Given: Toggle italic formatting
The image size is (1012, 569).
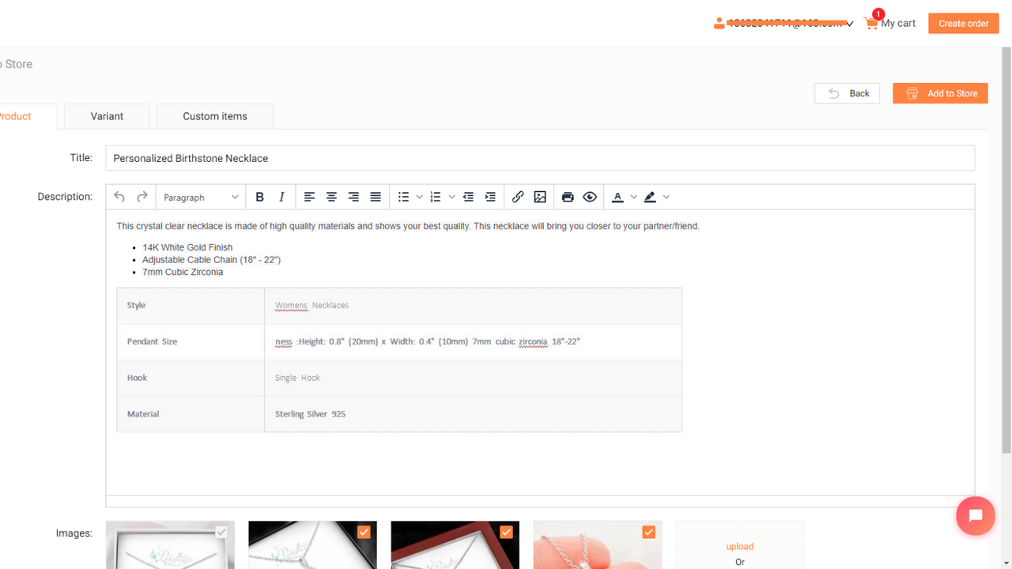Looking at the screenshot, I should tap(281, 197).
